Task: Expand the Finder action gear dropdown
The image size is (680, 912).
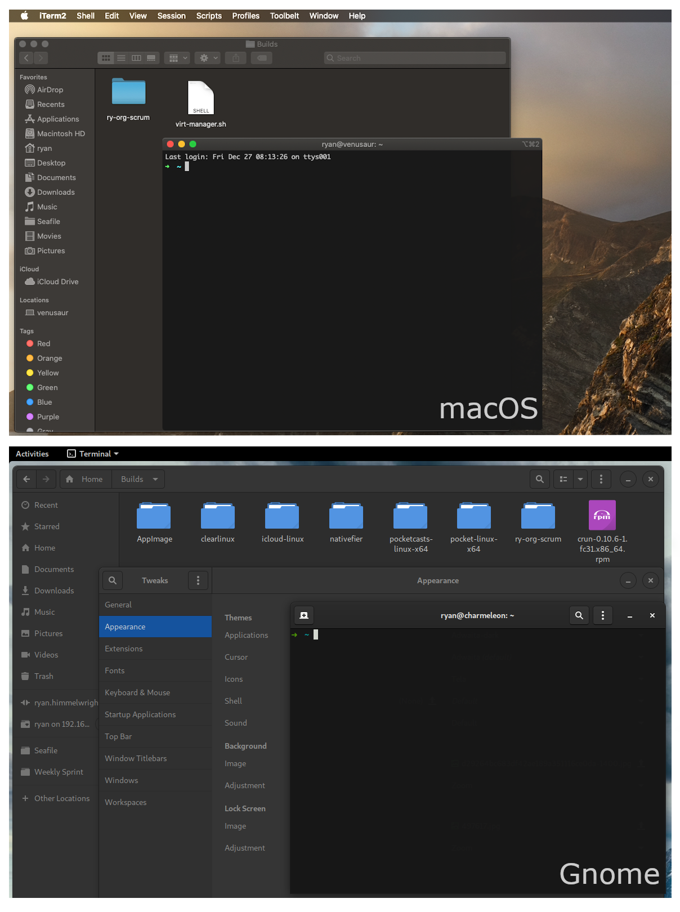Action: click(x=208, y=58)
